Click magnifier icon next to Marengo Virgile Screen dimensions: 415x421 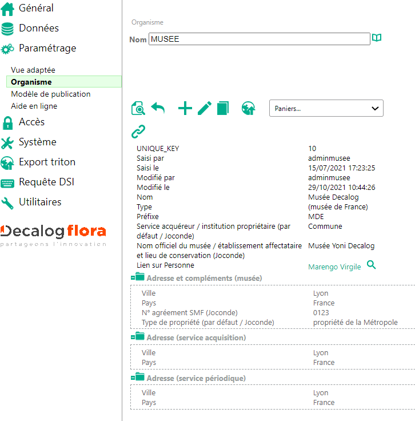tap(372, 265)
